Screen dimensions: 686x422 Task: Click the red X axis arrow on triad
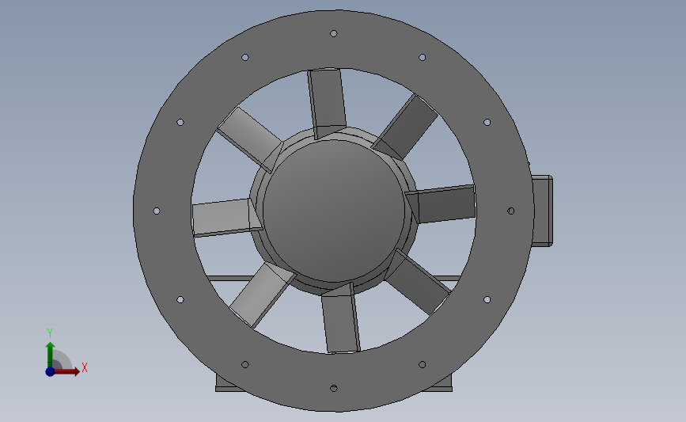pyautogui.click(x=66, y=371)
